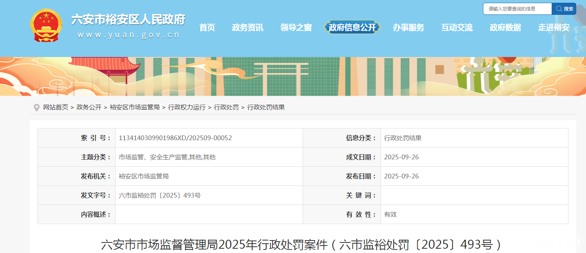586x253 pixels.
Task: Navigate to 互动交流 page
Action: [x=457, y=27]
